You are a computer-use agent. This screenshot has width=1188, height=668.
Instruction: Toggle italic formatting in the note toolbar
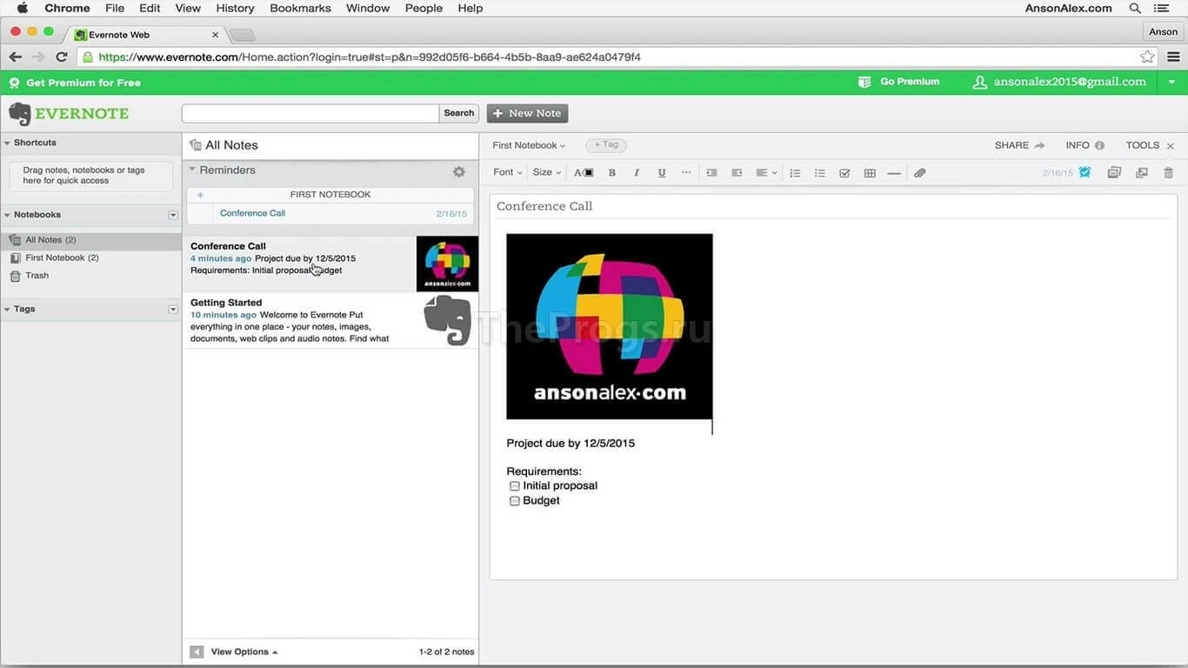[637, 173]
